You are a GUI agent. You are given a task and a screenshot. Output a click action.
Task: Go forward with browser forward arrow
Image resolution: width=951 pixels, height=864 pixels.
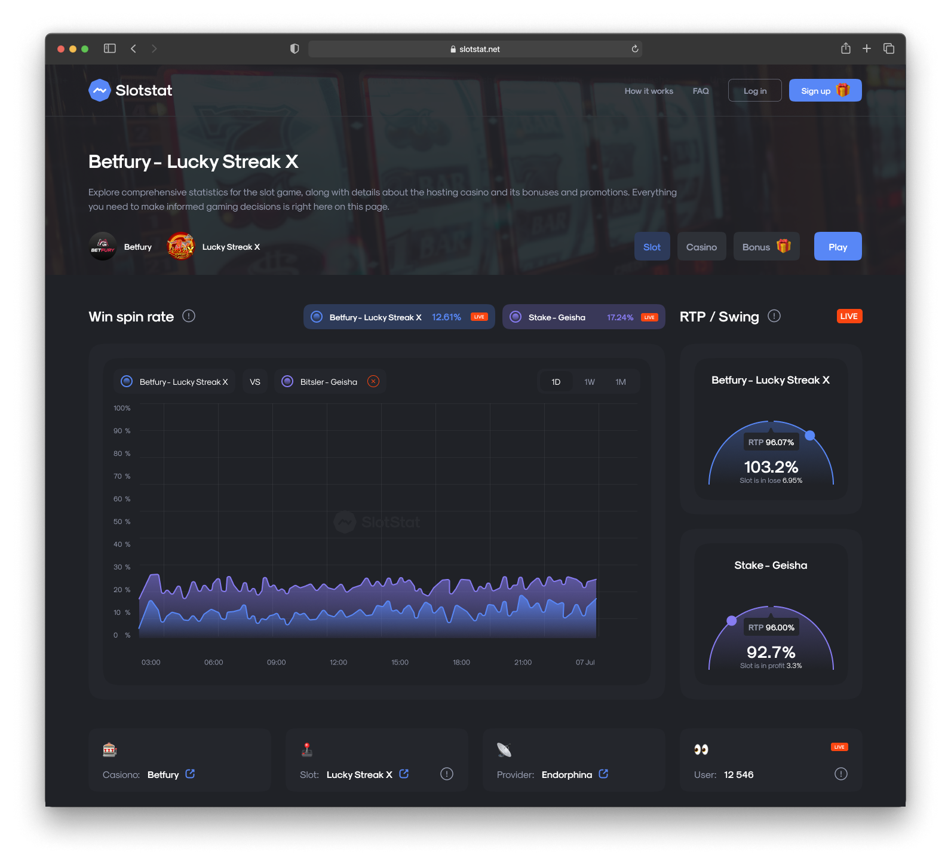[x=154, y=48]
